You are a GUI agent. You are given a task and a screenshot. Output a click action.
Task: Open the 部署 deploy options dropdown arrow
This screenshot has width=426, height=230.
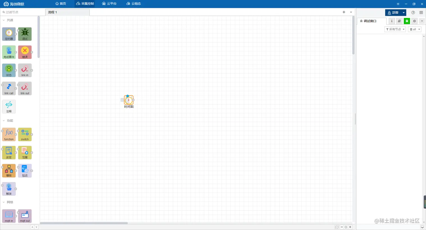[403, 13]
